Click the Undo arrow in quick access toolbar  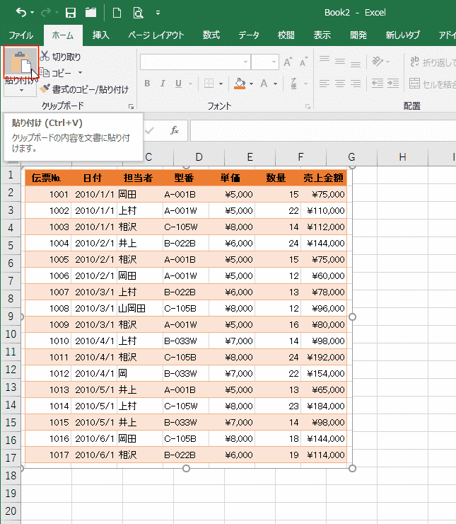(x=21, y=13)
